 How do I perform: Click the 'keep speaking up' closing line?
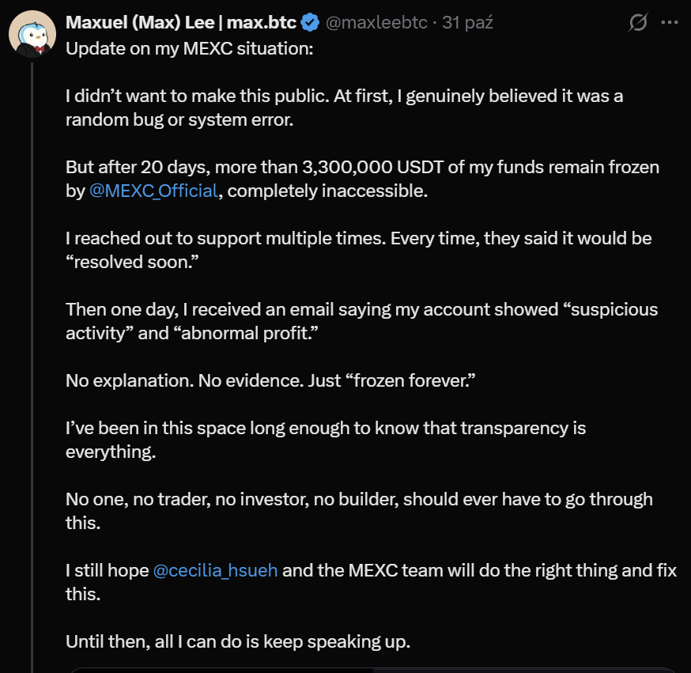(x=237, y=641)
